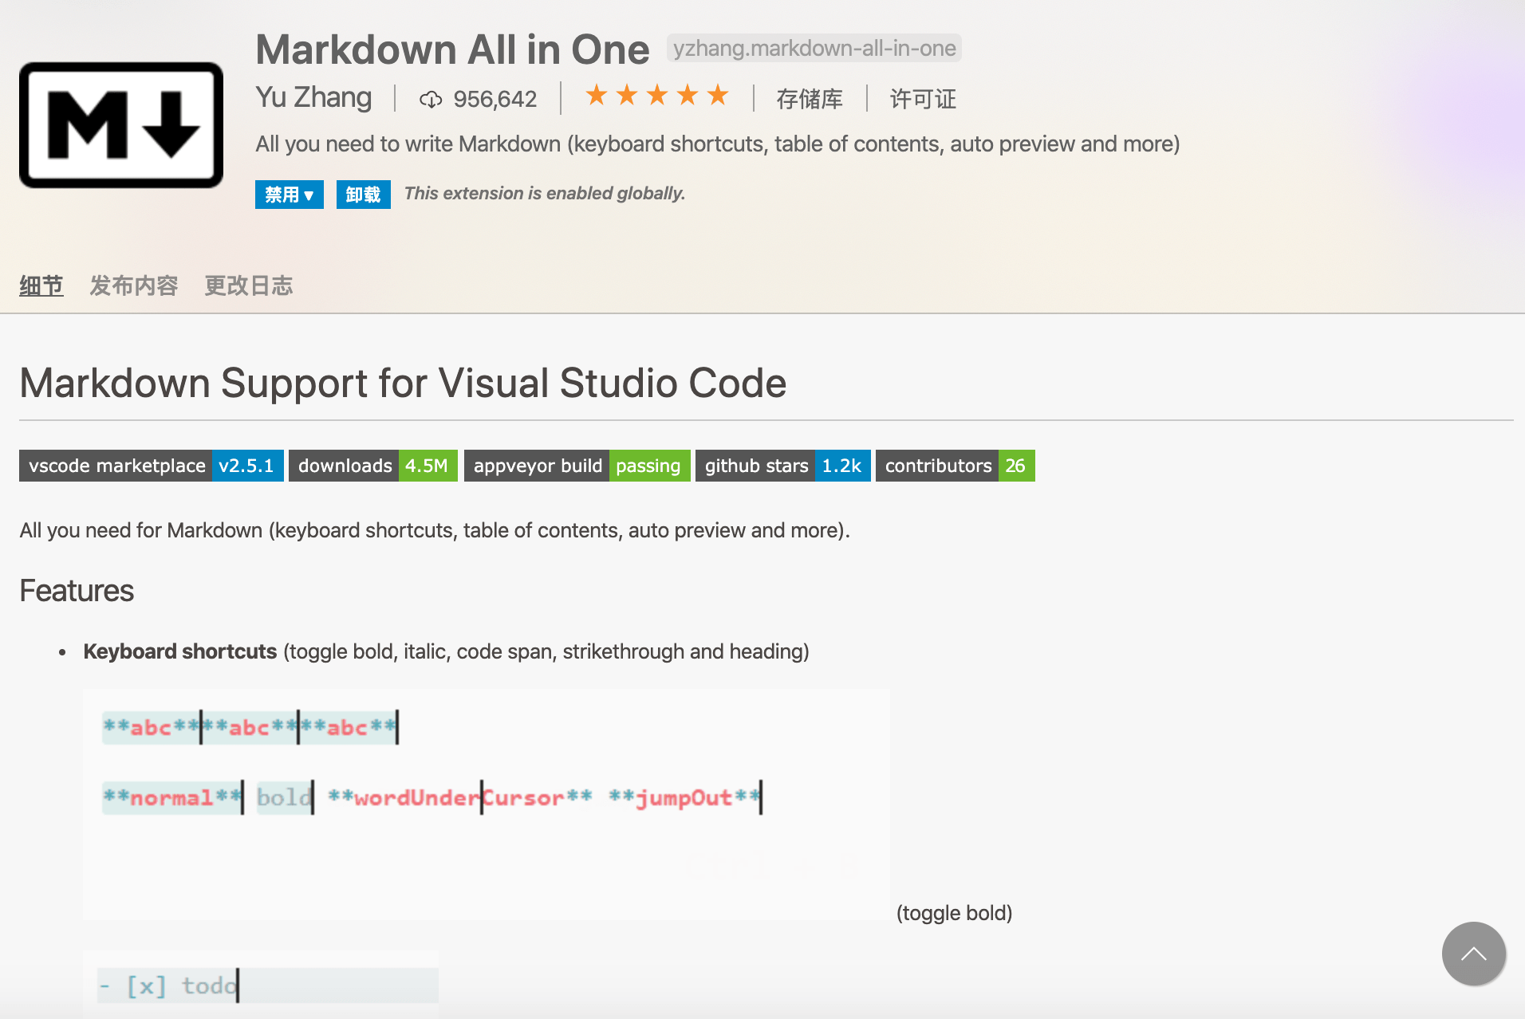This screenshot has height=1019, width=1525.
Task: Click the extension ID yzhang.markdown-all-in-one
Action: coord(814,49)
